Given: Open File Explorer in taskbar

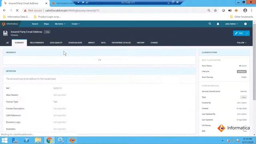Looking at the screenshot, I should click(x=38, y=140).
